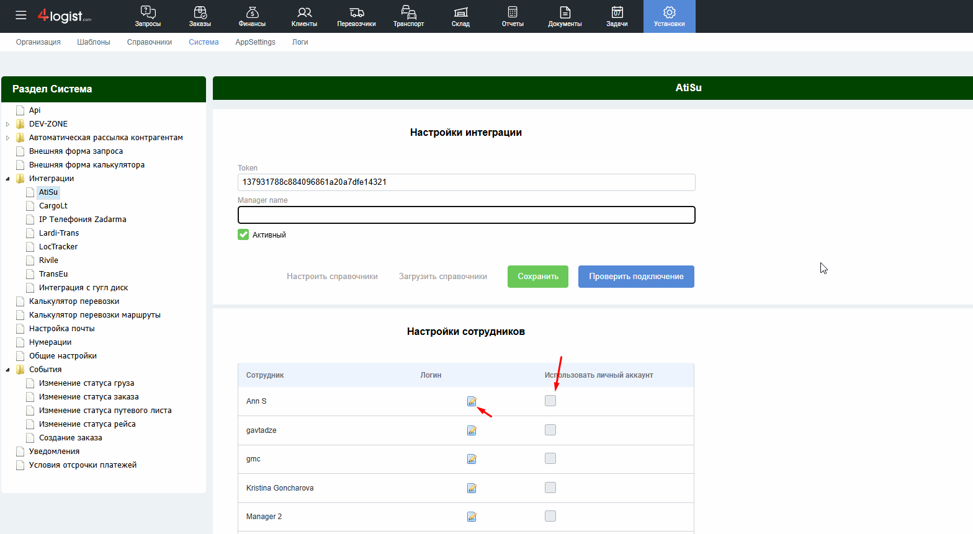This screenshot has height=534, width=973.
Task: Click the Интеграции folder icon
Action: pyautogui.click(x=20, y=179)
